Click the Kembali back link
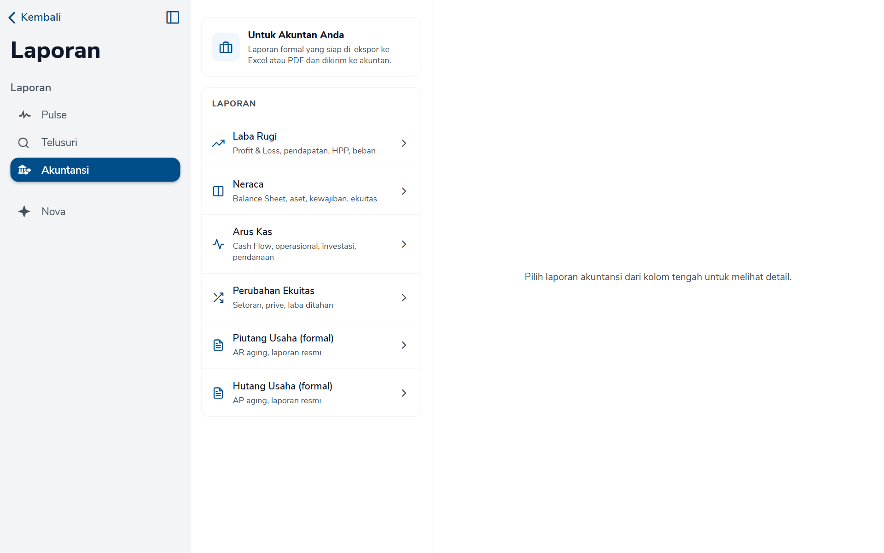Image resolution: width=884 pixels, height=553 pixels. 35,18
